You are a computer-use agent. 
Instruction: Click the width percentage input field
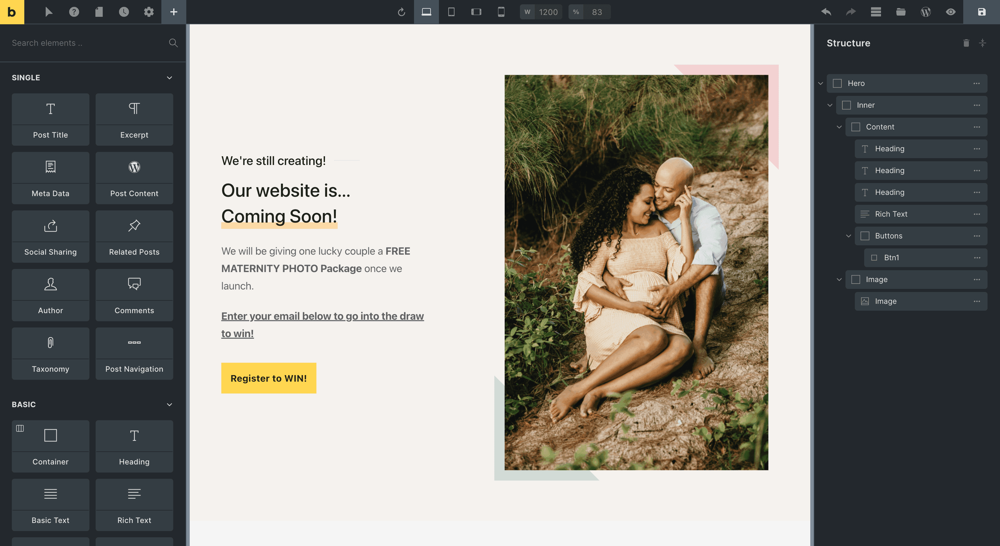[x=596, y=12]
